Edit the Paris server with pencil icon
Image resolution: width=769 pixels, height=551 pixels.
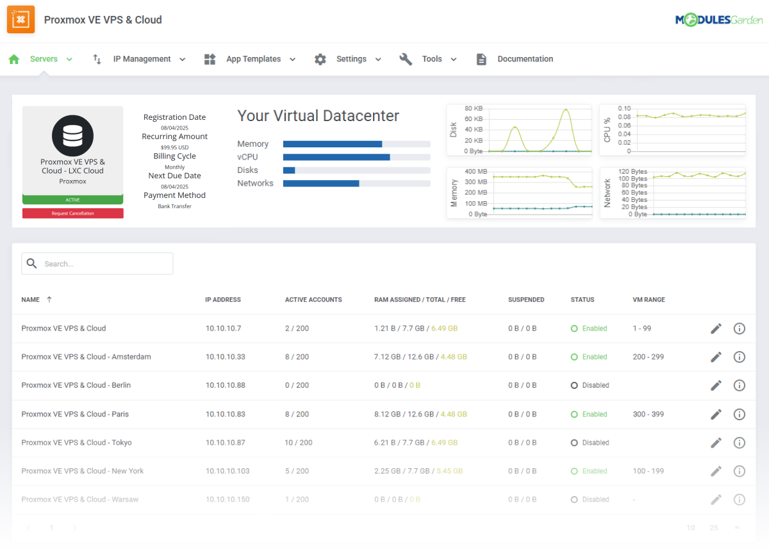point(716,414)
